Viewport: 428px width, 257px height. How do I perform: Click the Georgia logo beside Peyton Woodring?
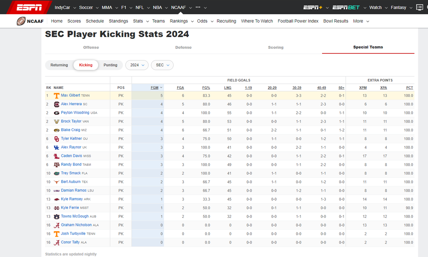click(x=56, y=113)
